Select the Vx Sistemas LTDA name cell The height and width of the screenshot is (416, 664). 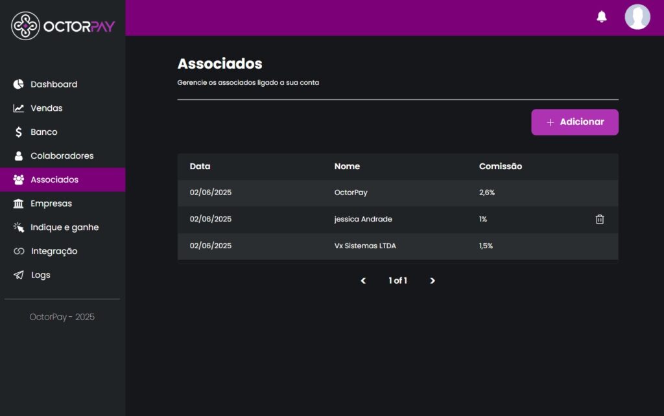[365, 246]
